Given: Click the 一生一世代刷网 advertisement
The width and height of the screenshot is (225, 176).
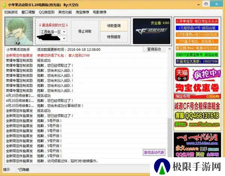Looking at the screenshot, I should (197, 145).
